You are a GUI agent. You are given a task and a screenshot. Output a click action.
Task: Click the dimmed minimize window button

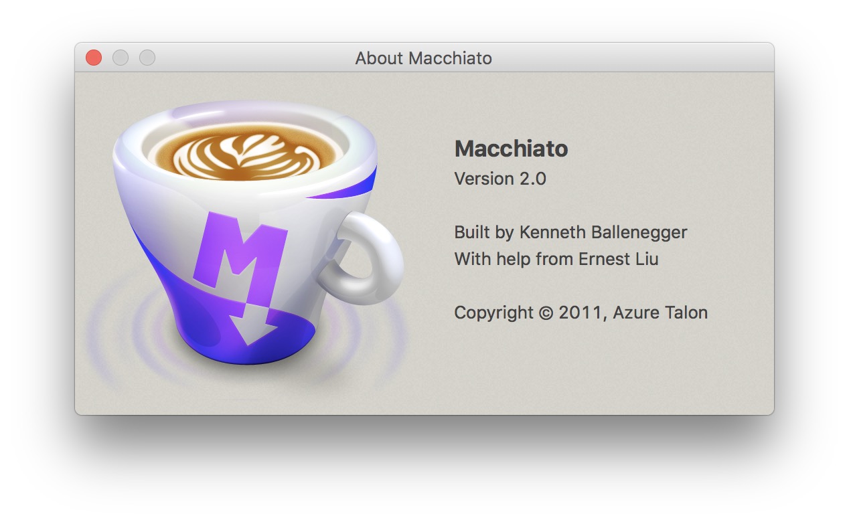[x=121, y=58]
